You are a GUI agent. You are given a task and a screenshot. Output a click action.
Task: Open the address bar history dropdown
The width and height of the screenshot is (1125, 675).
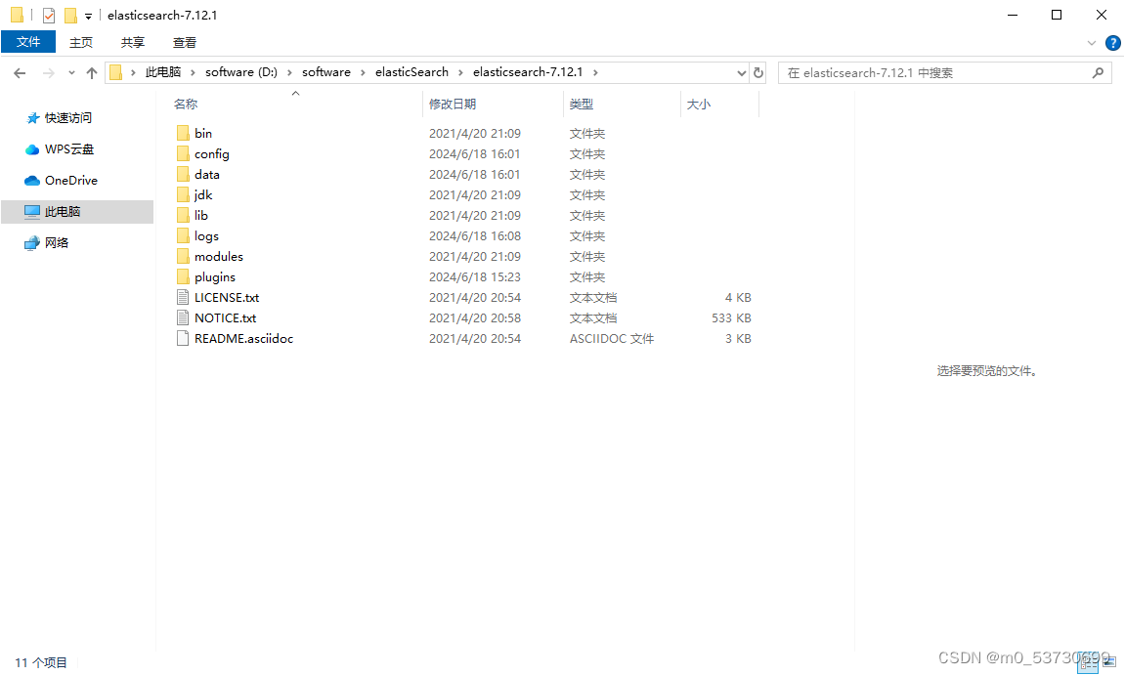(742, 72)
